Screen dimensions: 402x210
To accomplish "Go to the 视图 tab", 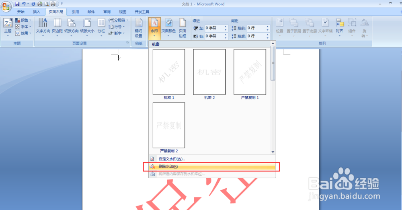I will [123, 12].
